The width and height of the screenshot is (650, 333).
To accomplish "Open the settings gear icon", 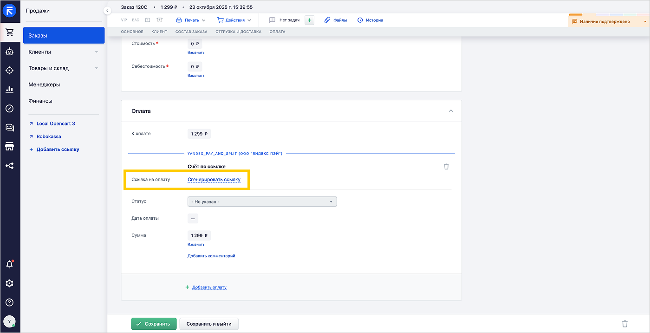I will [9, 283].
